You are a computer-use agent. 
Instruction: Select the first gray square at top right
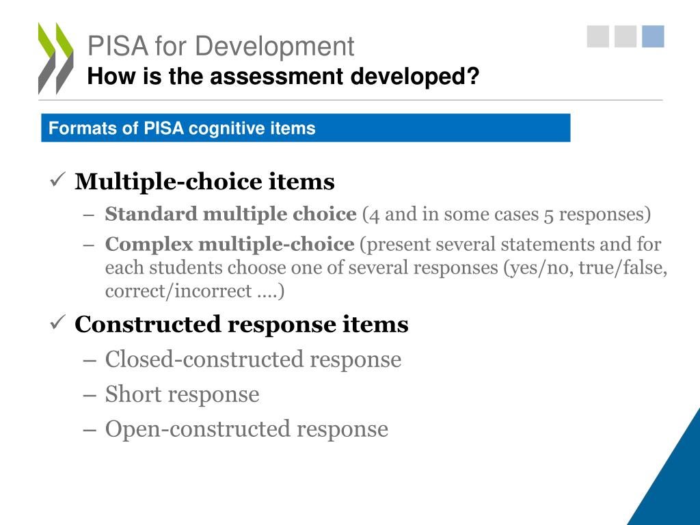click(x=597, y=36)
